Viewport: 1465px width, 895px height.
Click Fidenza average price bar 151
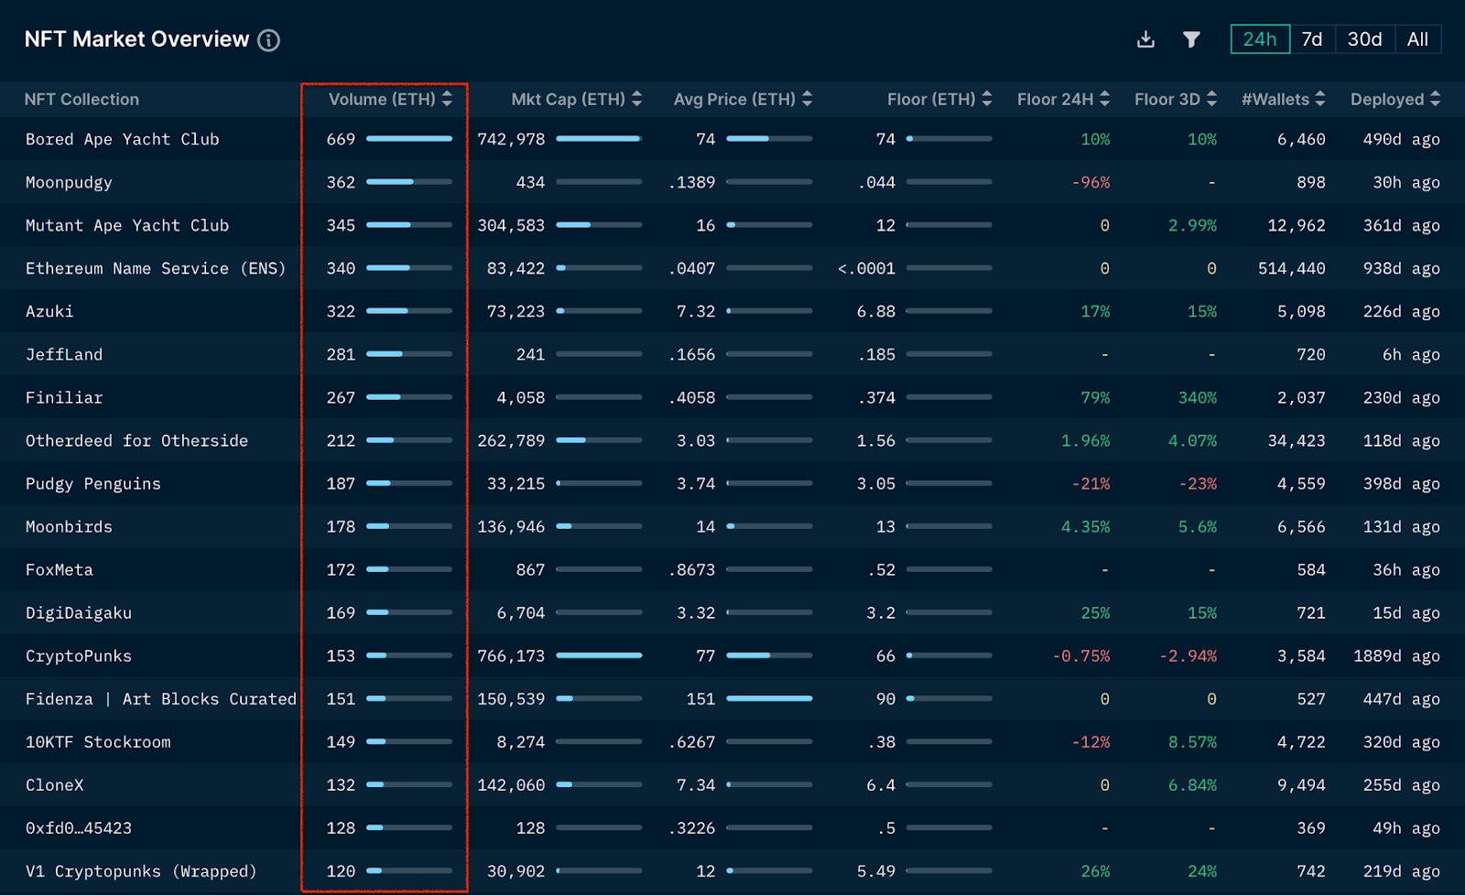coord(769,698)
